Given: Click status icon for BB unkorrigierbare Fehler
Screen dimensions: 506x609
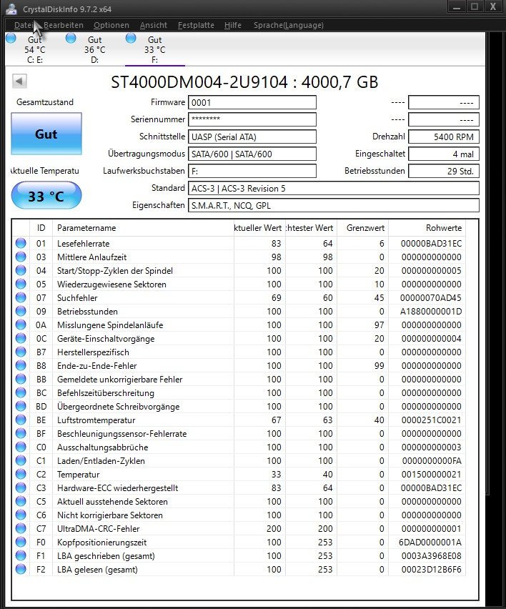Looking at the screenshot, I should point(21,379).
